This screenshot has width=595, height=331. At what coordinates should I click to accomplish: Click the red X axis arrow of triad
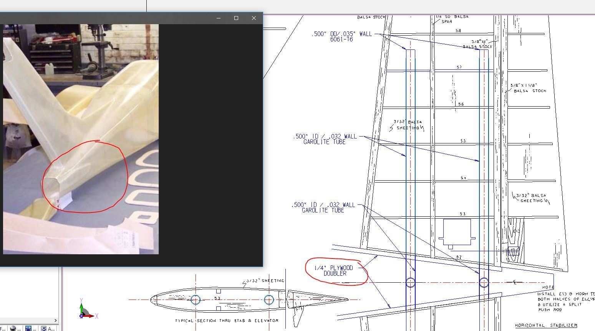point(91,316)
